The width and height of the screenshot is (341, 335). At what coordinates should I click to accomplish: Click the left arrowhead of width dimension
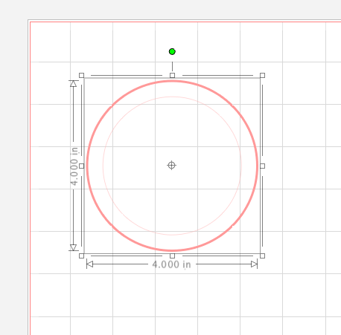point(89,264)
